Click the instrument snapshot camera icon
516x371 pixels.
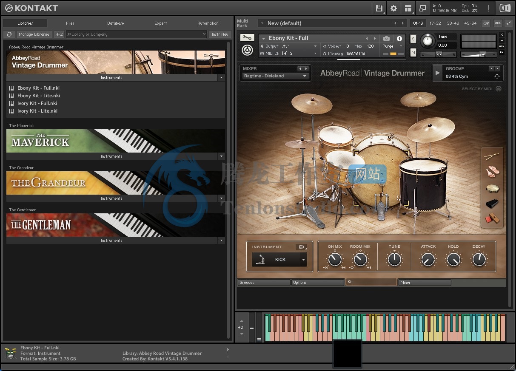tap(386, 39)
